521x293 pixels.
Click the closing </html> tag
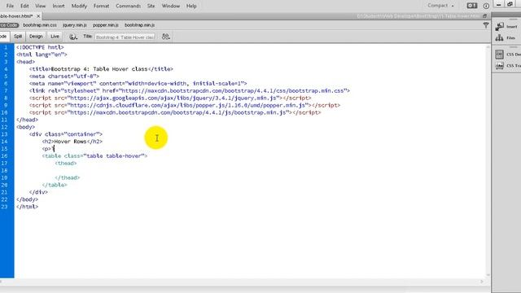(27, 207)
